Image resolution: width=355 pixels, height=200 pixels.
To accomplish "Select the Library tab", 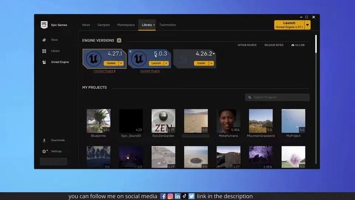I will [147, 25].
